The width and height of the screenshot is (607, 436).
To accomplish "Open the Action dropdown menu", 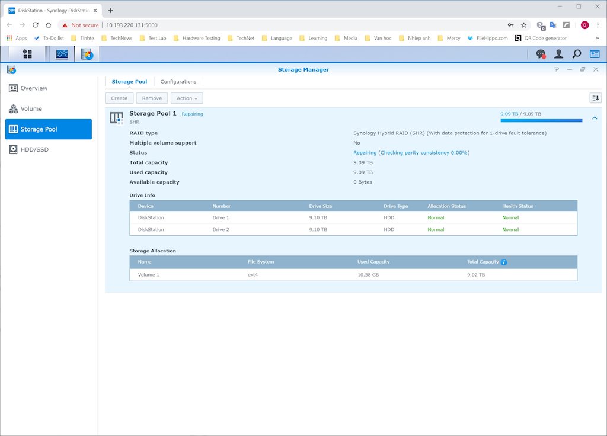I will pos(187,98).
